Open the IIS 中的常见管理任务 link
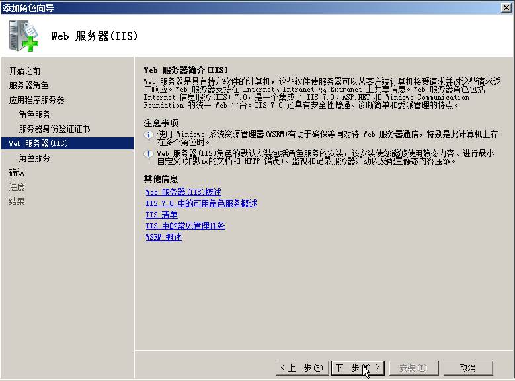515x381 pixels. coord(185,226)
